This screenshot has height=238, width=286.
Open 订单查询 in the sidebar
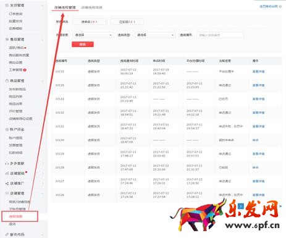(15, 14)
